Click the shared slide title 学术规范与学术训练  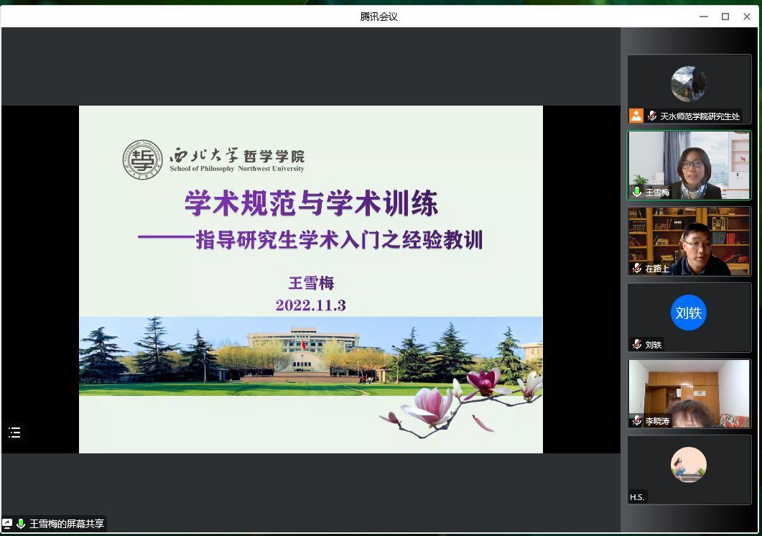(x=311, y=204)
